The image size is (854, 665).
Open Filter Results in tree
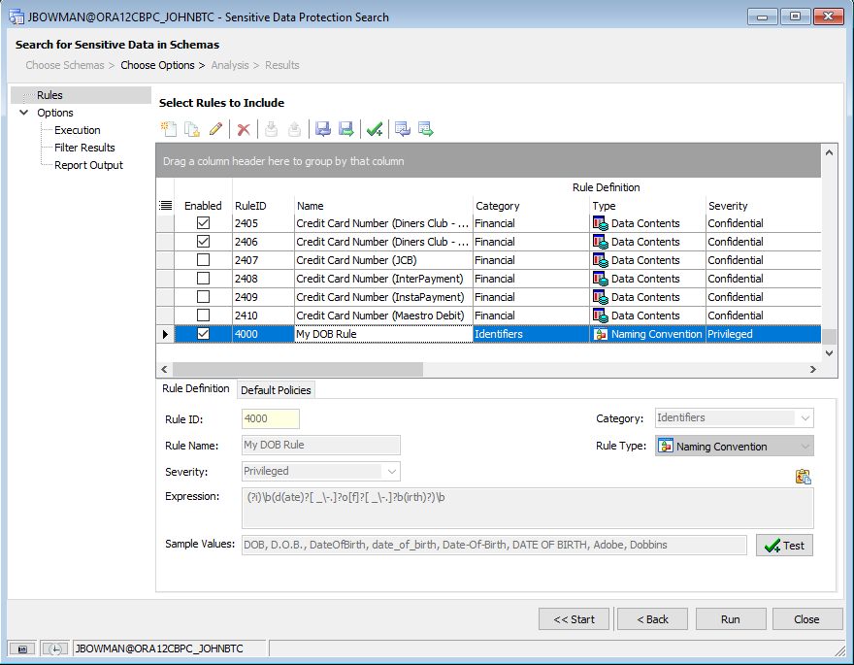pyautogui.click(x=84, y=148)
